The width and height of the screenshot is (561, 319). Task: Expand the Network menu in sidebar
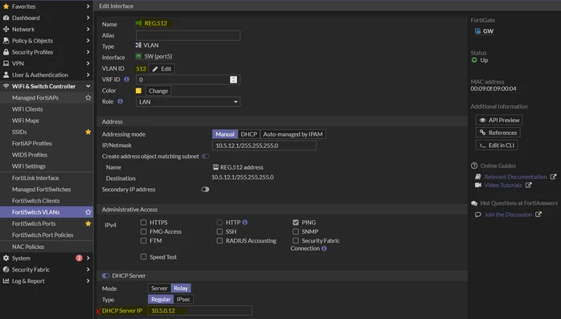click(47, 29)
